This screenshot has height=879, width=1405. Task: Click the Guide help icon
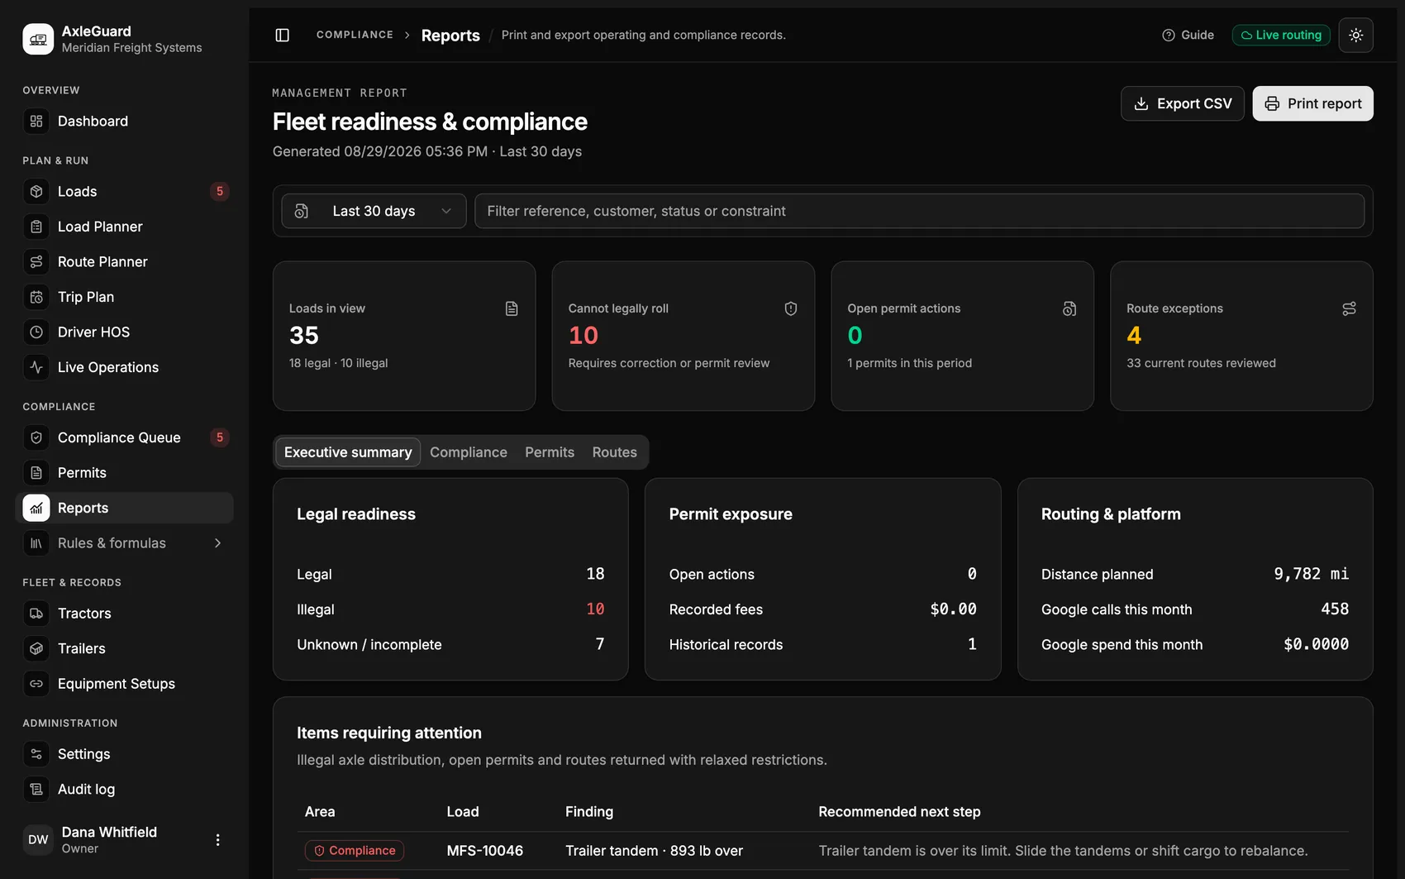[x=1168, y=35]
